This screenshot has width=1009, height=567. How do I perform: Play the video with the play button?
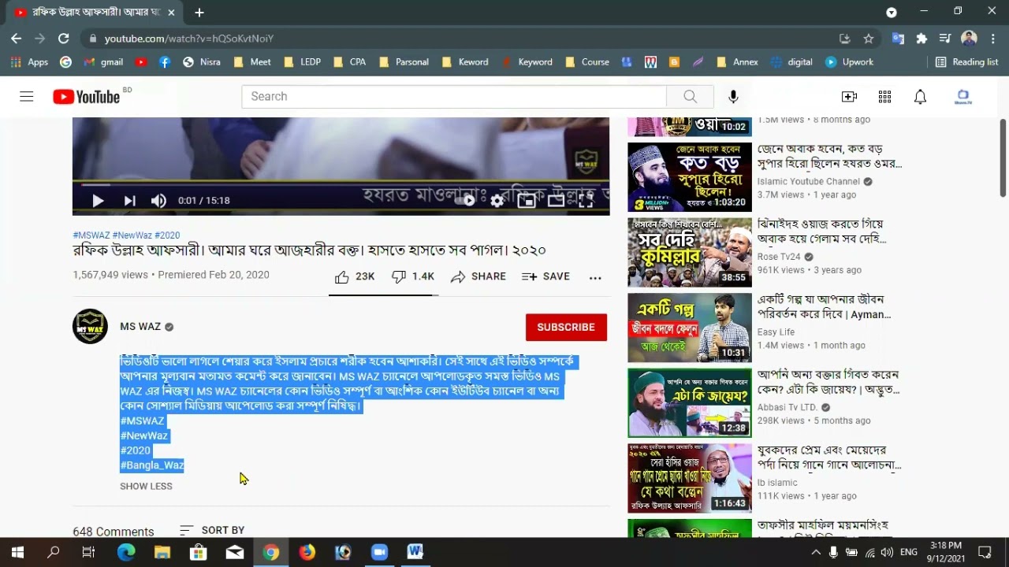98,201
